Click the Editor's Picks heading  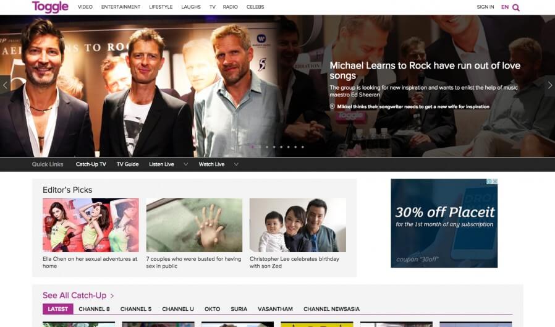tap(67, 190)
